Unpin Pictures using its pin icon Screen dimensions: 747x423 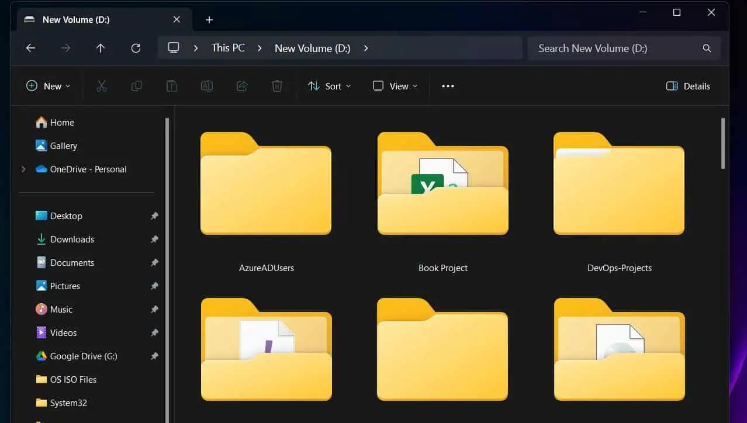point(154,286)
